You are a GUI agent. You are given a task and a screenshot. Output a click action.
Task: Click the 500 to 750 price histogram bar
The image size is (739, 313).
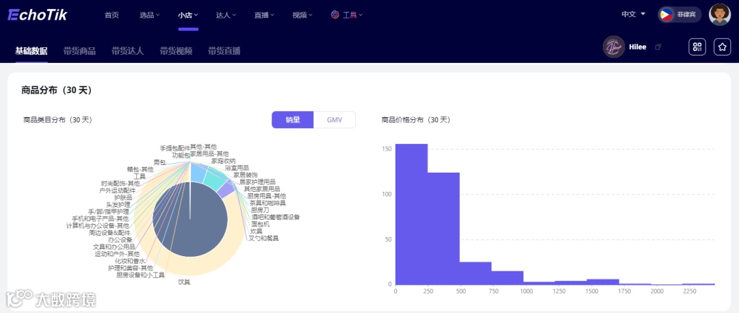tap(476, 273)
